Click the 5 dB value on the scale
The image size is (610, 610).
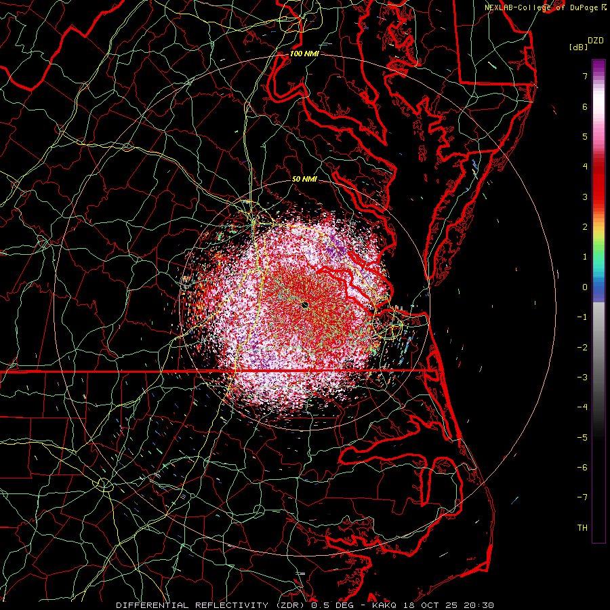coord(585,136)
